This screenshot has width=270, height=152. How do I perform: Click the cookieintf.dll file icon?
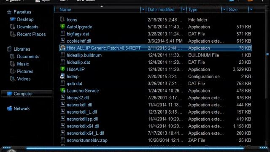(x=63, y=41)
